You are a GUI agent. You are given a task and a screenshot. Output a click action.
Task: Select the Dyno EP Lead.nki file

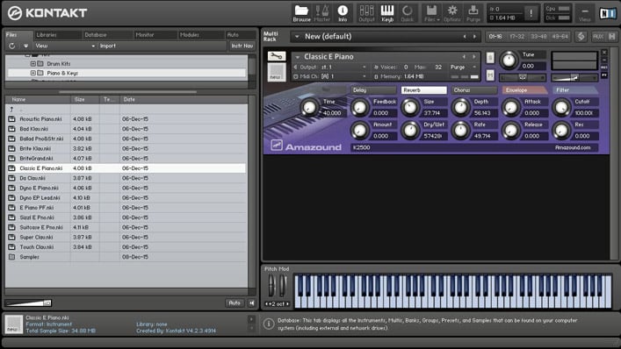pyautogui.click(x=126, y=197)
